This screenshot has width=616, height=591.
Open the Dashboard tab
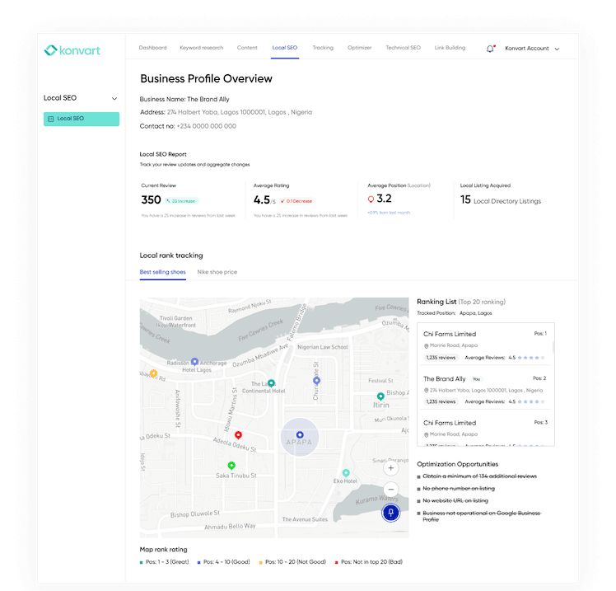(152, 48)
